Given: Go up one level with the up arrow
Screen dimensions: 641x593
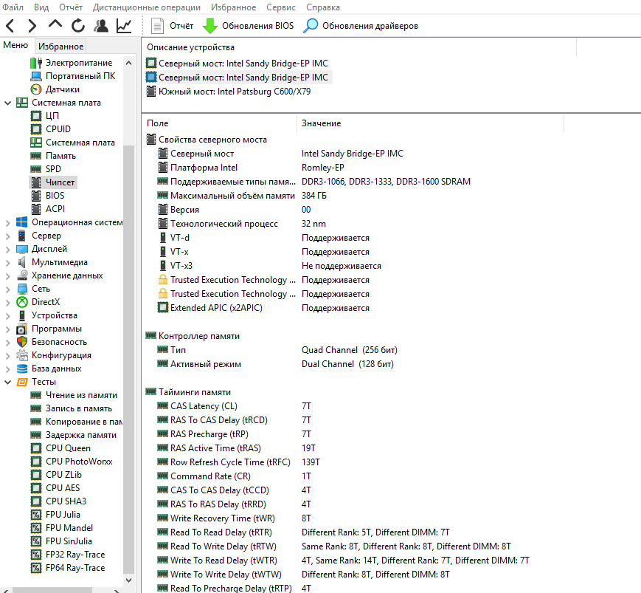Looking at the screenshot, I should tap(55, 24).
